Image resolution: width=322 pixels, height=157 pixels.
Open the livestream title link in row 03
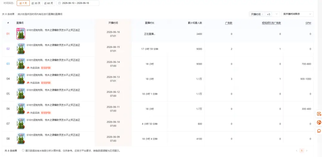53,60
